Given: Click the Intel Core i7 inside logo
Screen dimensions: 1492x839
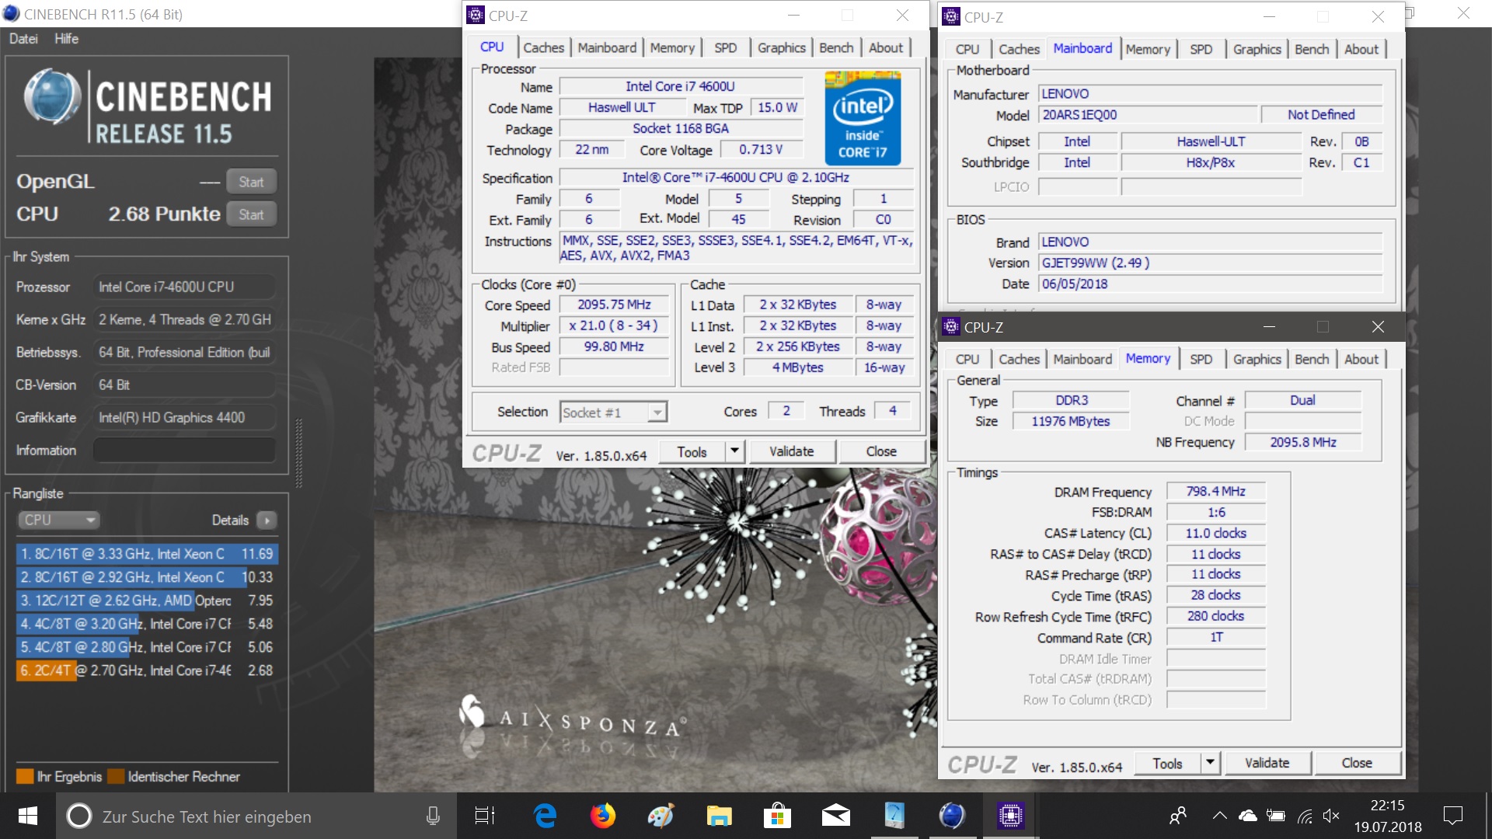Looking at the screenshot, I should point(863,118).
